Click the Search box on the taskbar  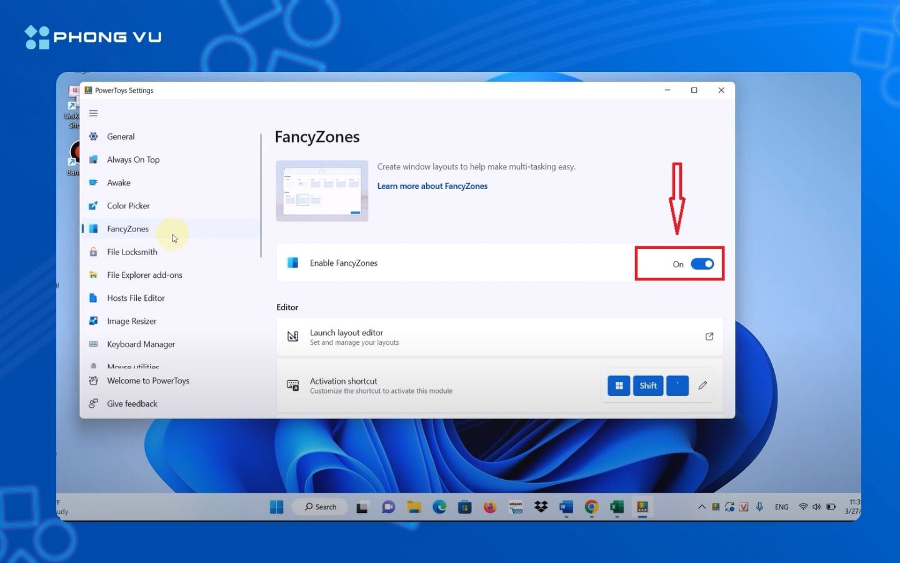coord(320,507)
